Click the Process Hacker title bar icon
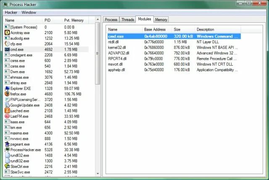269x180 pixels. (x=5, y=4)
